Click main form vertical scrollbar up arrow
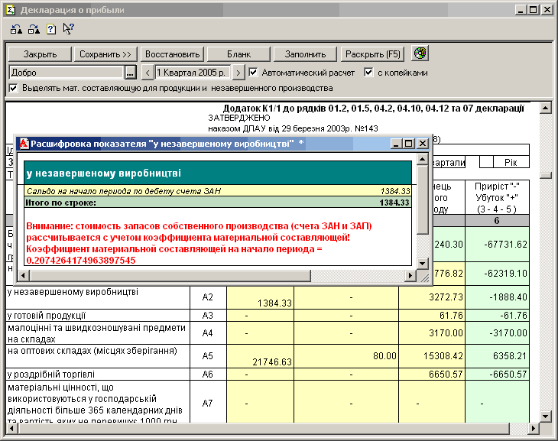This screenshot has height=441, width=558. (x=545, y=108)
